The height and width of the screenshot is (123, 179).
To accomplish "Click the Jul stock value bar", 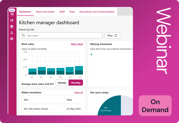I will coord(79,70).
